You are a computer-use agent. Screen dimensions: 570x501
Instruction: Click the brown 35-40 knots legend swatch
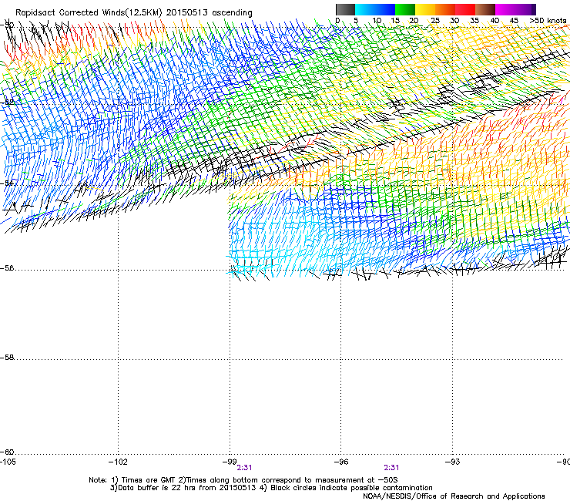click(485, 9)
